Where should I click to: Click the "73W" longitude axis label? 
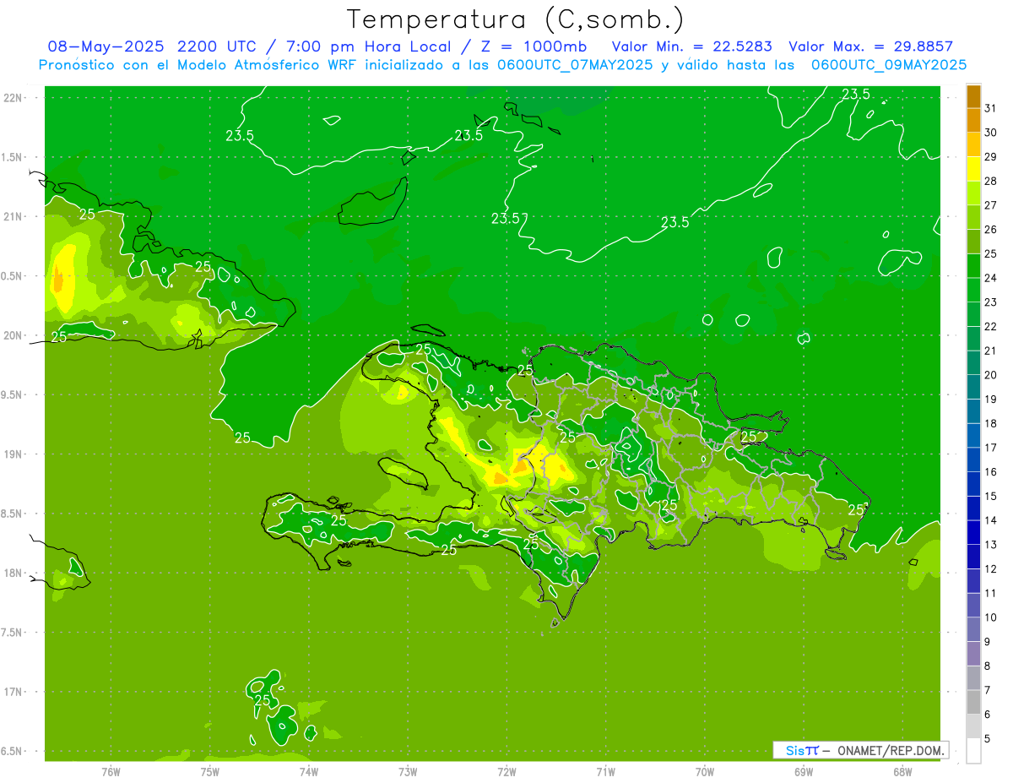click(408, 771)
